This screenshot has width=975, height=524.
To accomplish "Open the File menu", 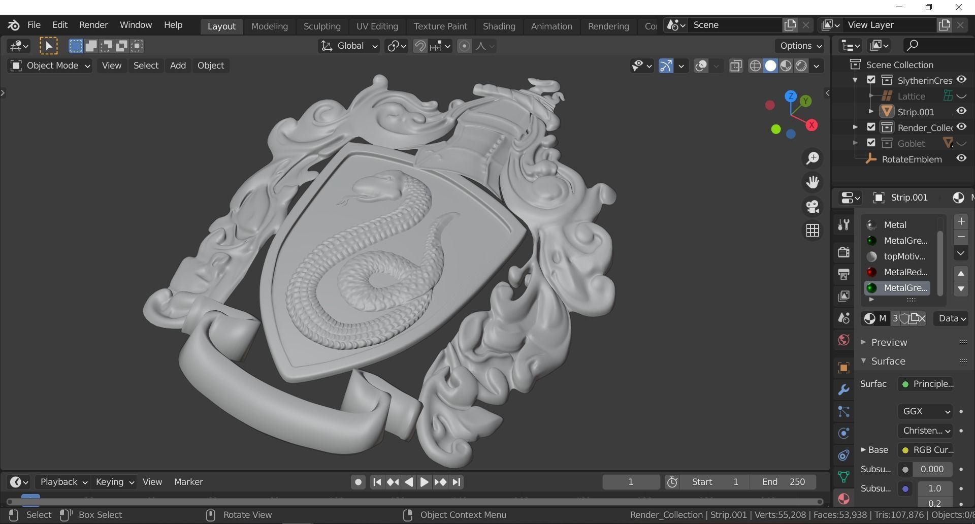I will pyautogui.click(x=34, y=25).
